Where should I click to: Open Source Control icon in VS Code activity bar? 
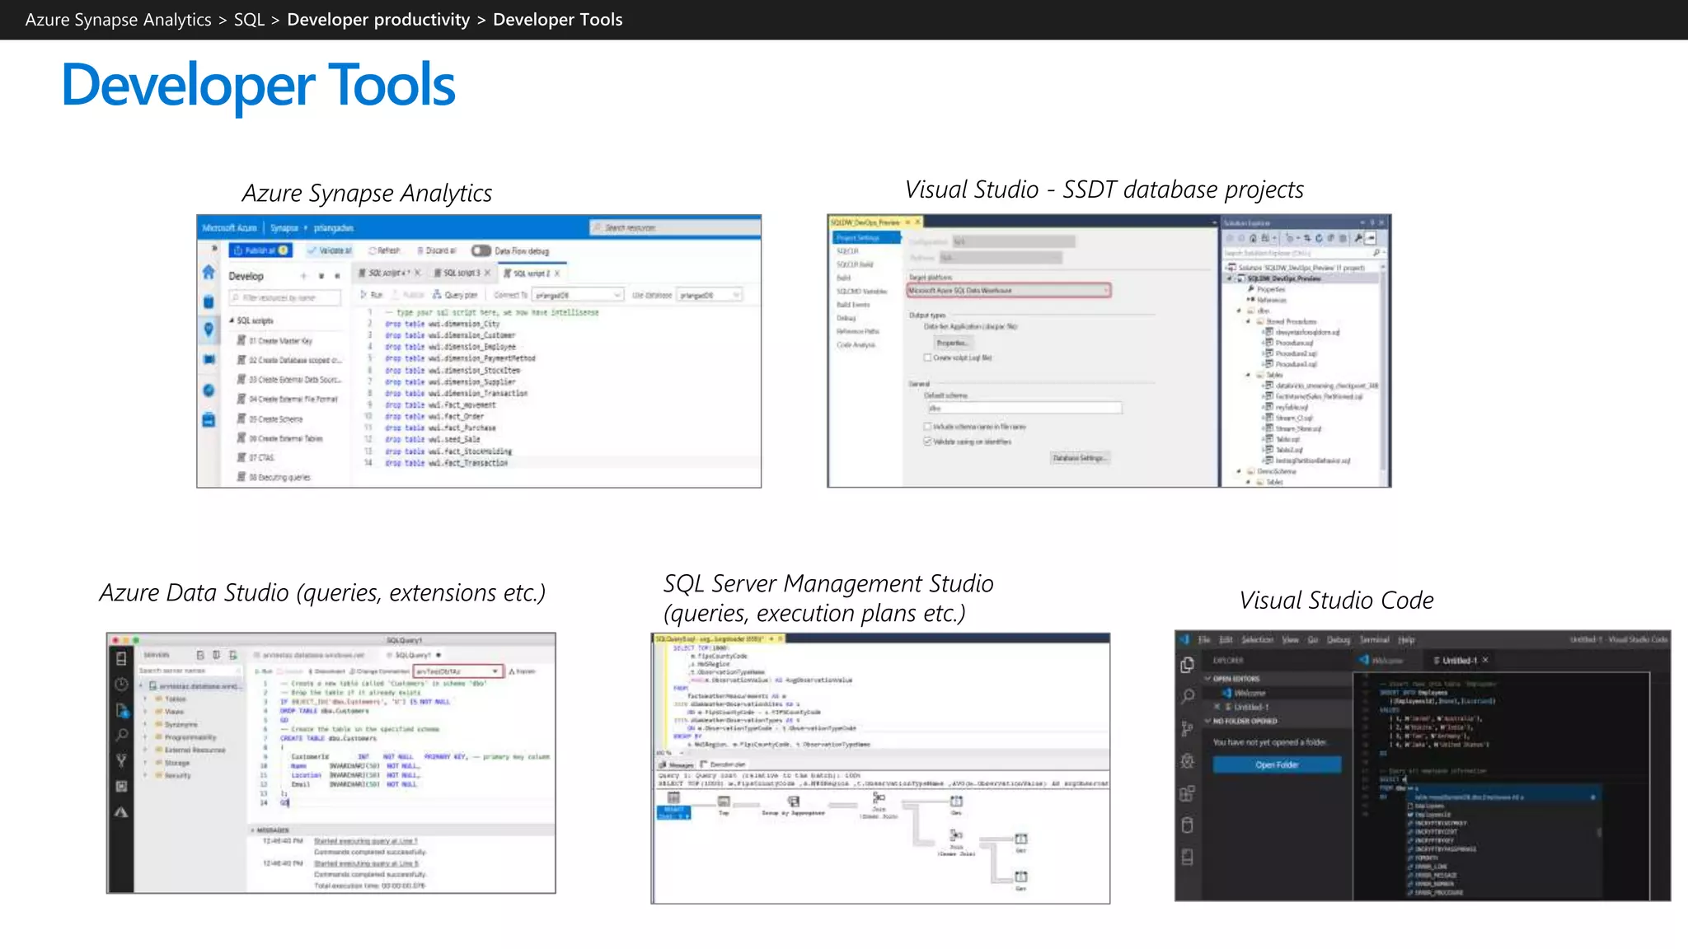(x=1187, y=728)
